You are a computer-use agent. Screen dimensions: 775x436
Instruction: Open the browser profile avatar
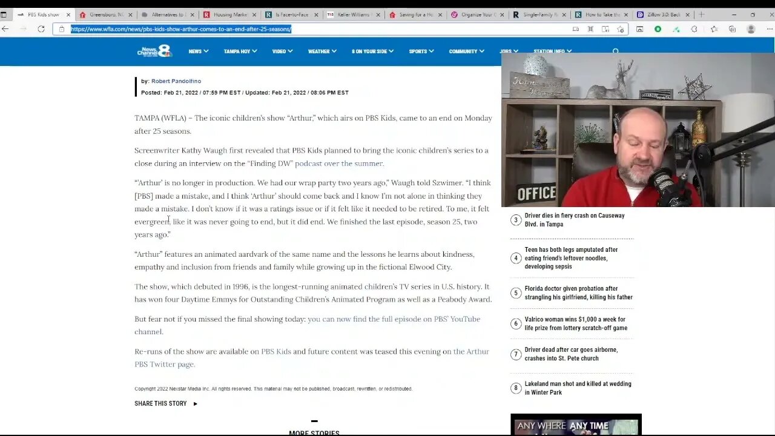(x=751, y=29)
